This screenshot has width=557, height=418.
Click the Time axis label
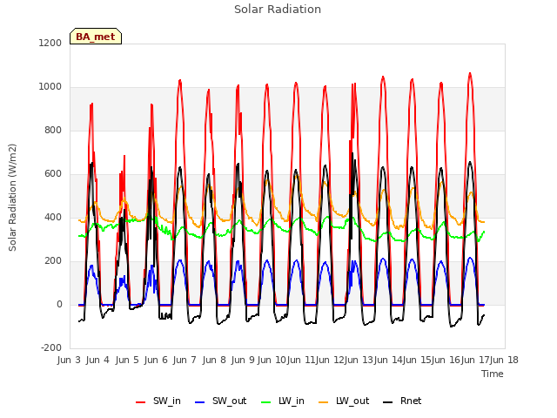coord(493,374)
